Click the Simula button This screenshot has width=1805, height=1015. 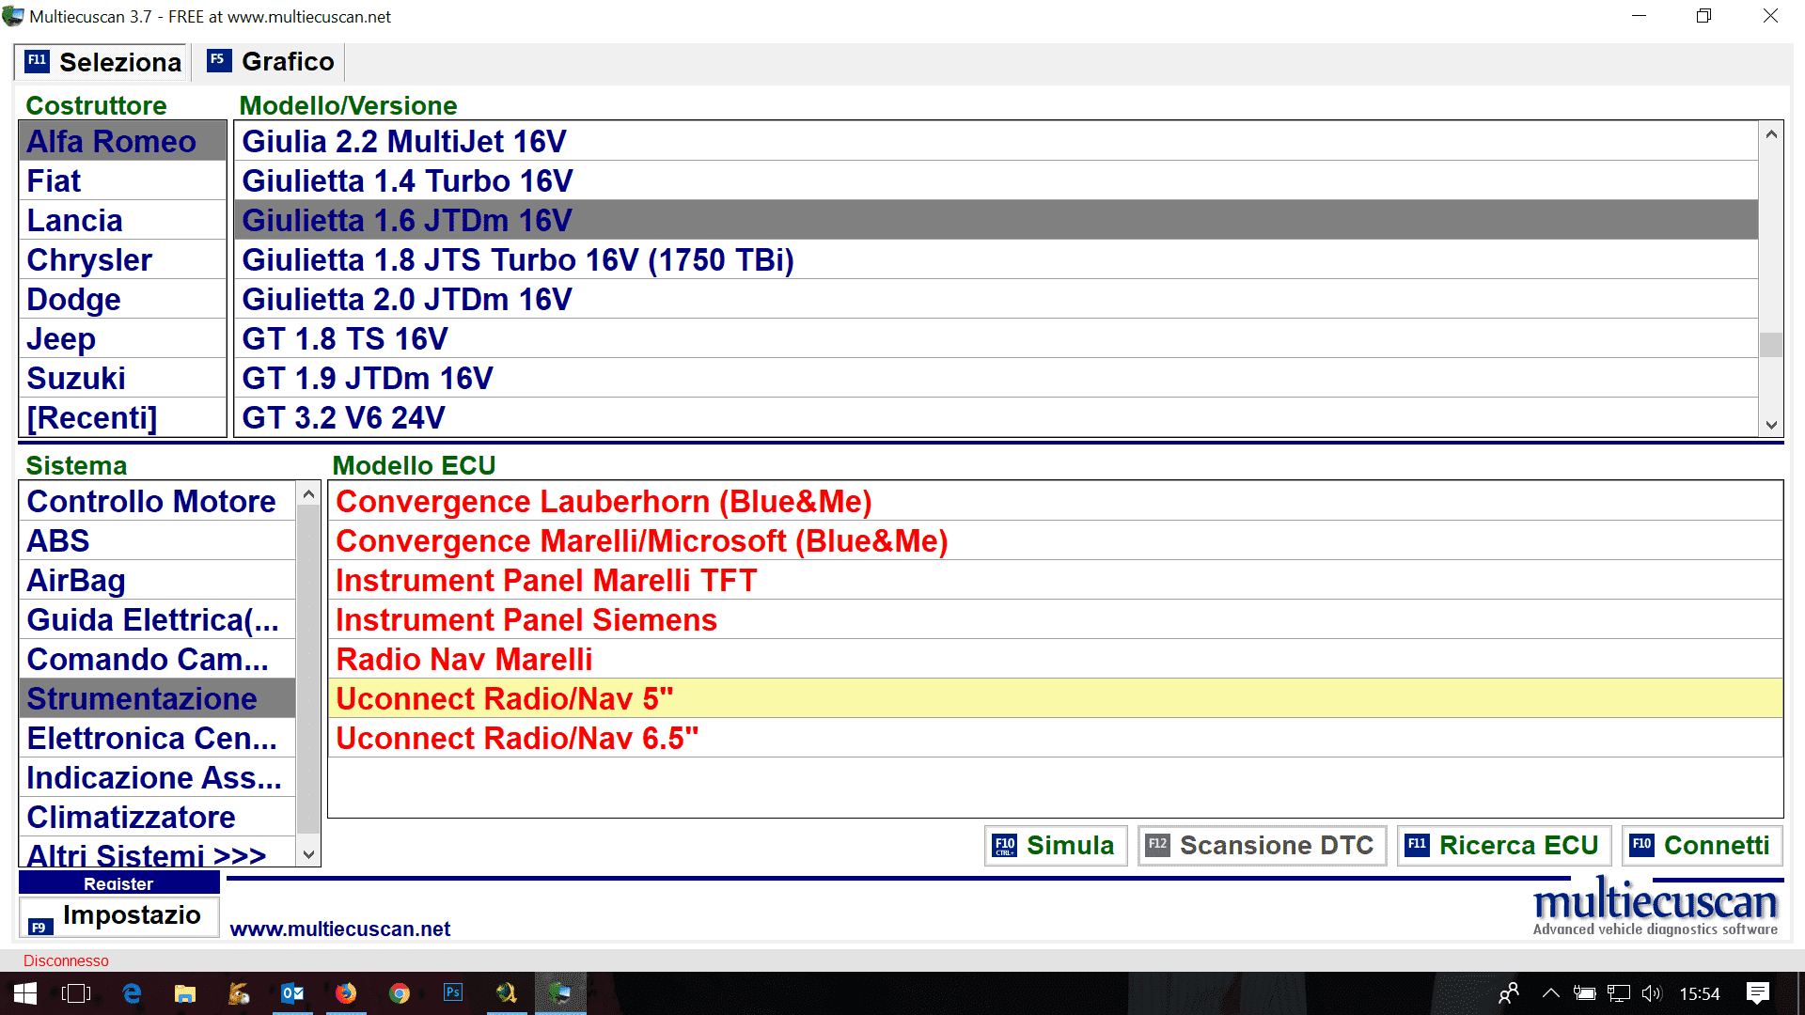1056,846
